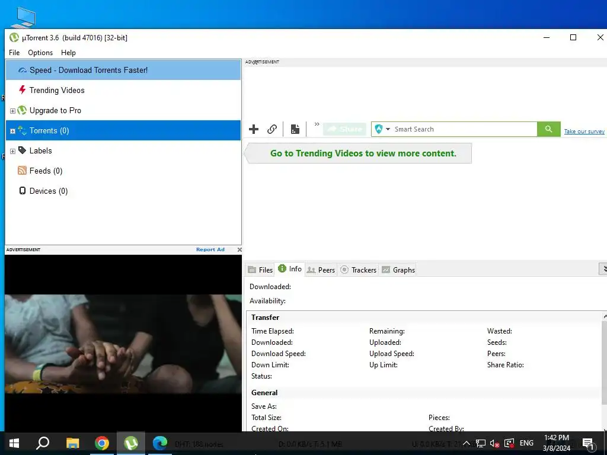Open the Take our survey link
Image resolution: width=607 pixels, height=455 pixels.
point(584,132)
